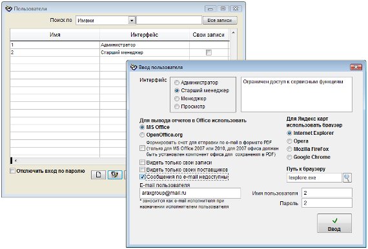Click the edit record icon in Пользователи window
The width and height of the screenshot is (368, 249).
pos(115,175)
